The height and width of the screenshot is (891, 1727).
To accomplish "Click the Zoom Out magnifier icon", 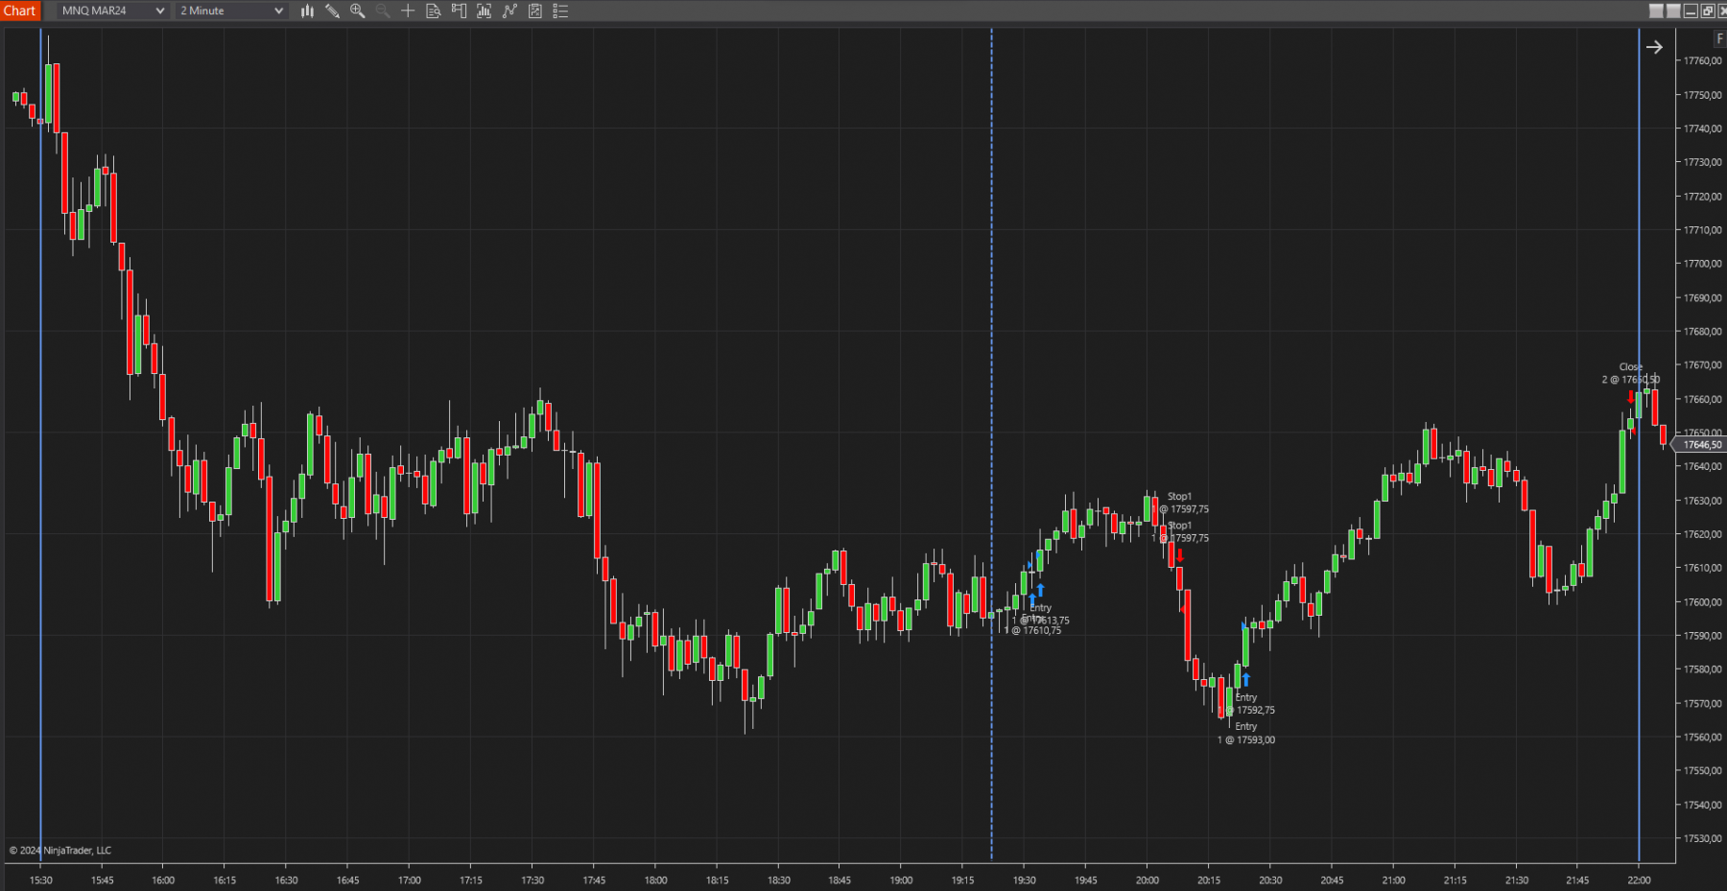I will click(x=383, y=11).
